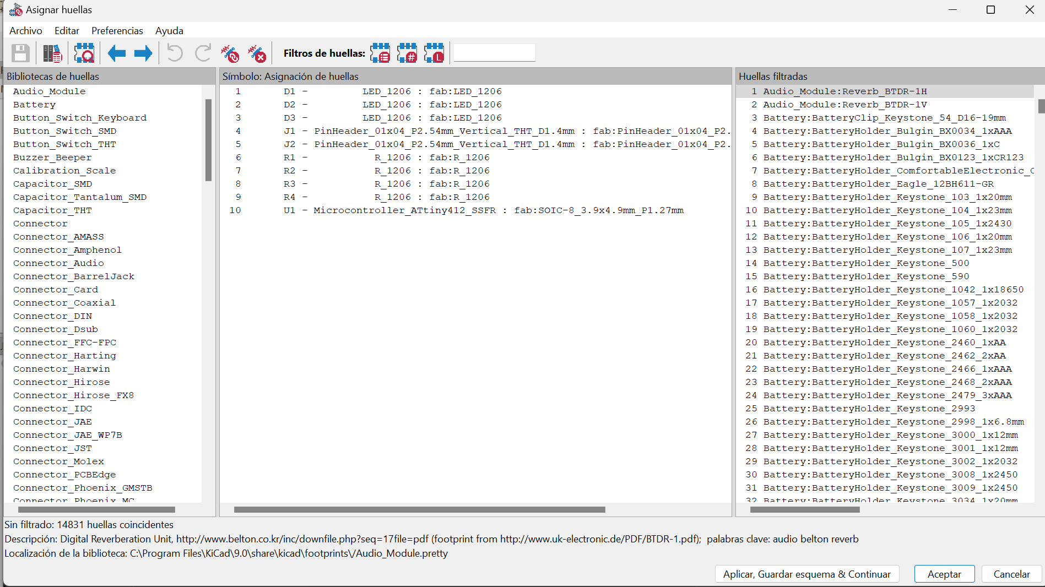Select footprint BatteryHolder_Keystone_3002_1x2032
The height and width of the screenshot is (587, 1045).
pyautogui.click(x=885, y=461)
